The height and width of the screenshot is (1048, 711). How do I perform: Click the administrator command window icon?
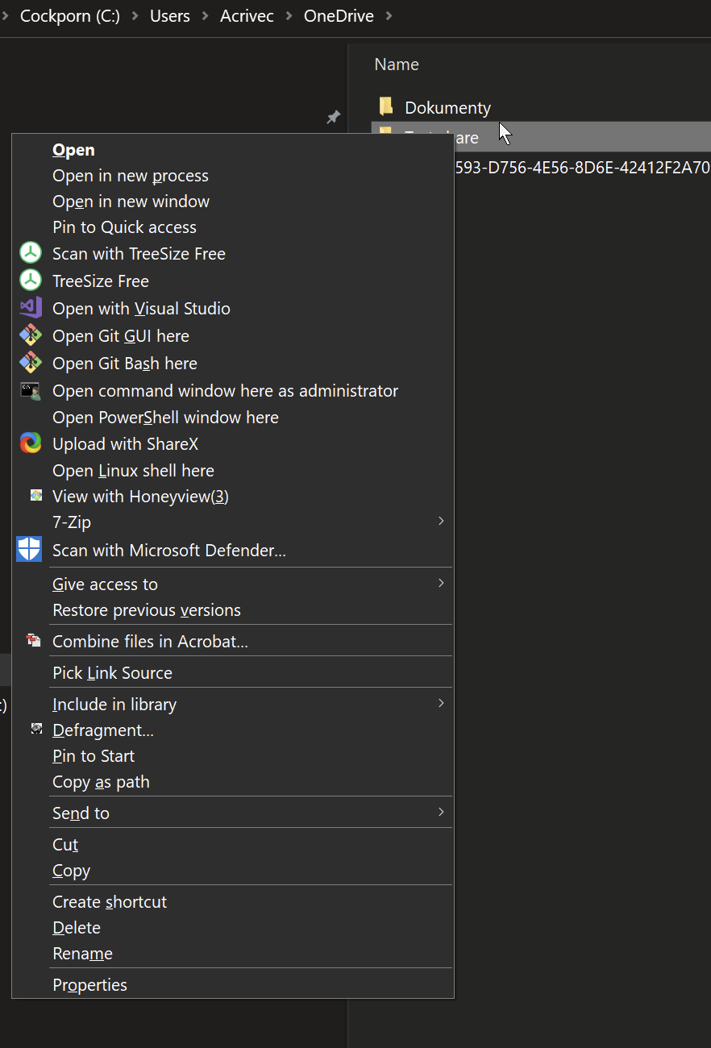30,390
